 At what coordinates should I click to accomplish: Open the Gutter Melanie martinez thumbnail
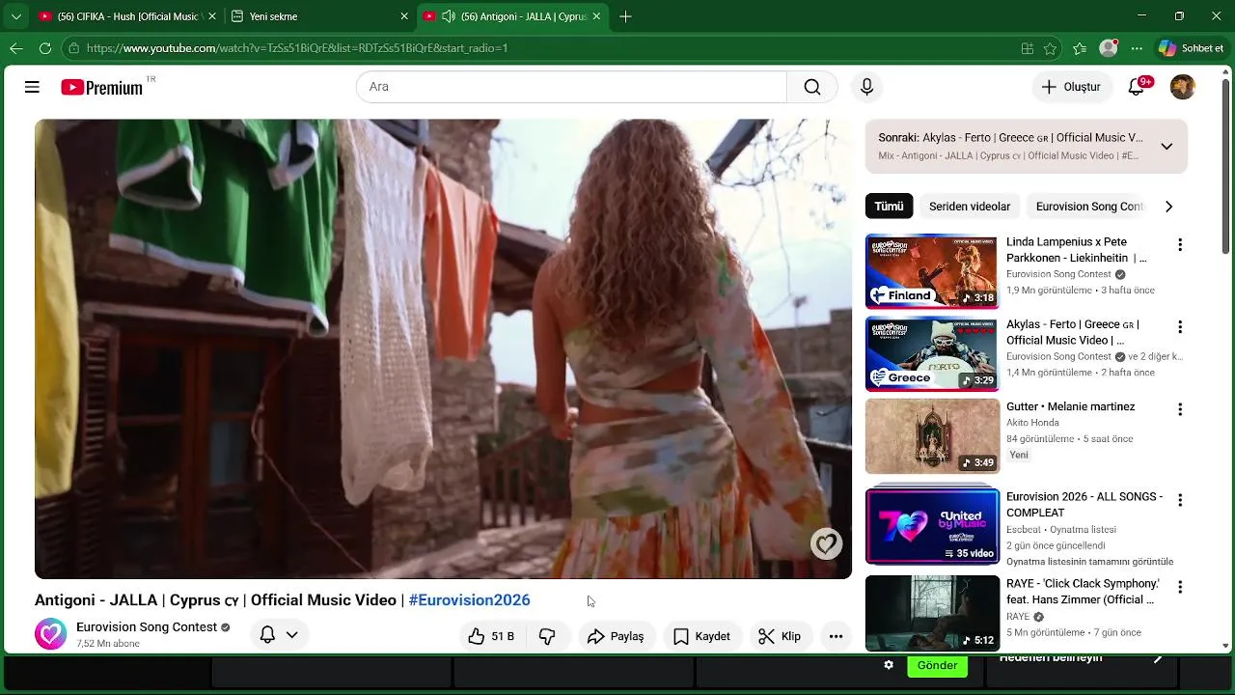pyautogui.click(x=932, y=435)
